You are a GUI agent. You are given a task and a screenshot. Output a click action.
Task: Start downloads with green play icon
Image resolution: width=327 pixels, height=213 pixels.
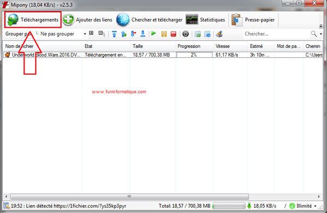[154, 33]
